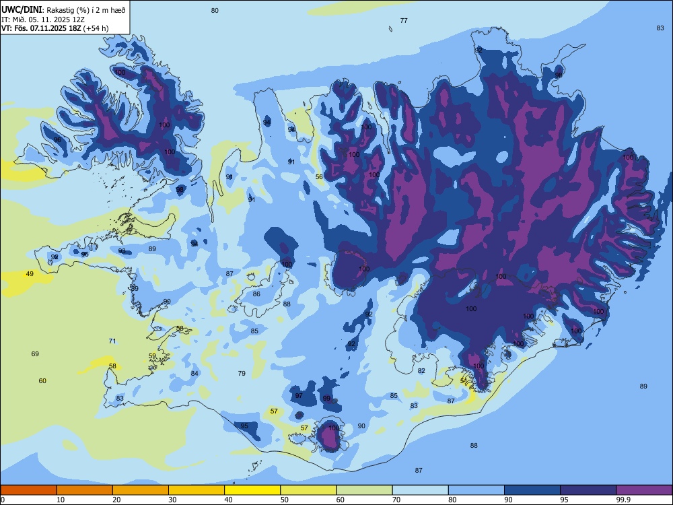Click the humidity value '71' on the map
Viewport: 673px width, 505px height.
point(112,341)
